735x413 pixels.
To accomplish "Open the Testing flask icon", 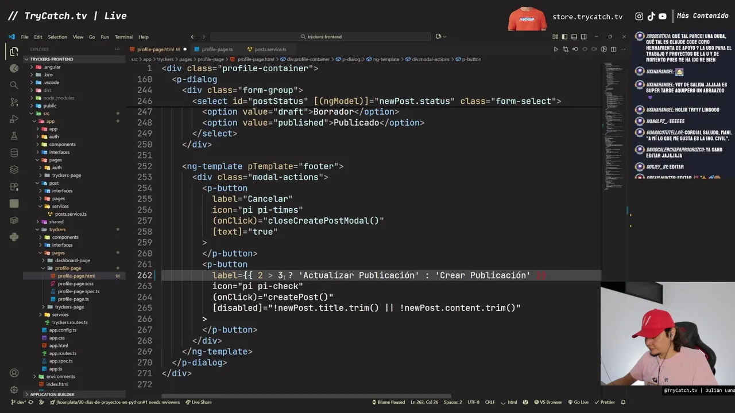I will pos(14,136).
